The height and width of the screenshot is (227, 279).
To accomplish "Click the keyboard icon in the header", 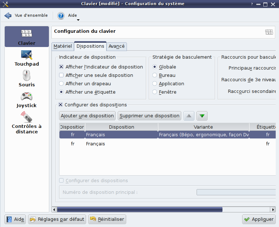I will coord(269,32).
